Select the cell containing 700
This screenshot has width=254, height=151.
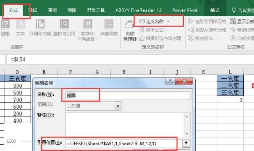[17, 100]
